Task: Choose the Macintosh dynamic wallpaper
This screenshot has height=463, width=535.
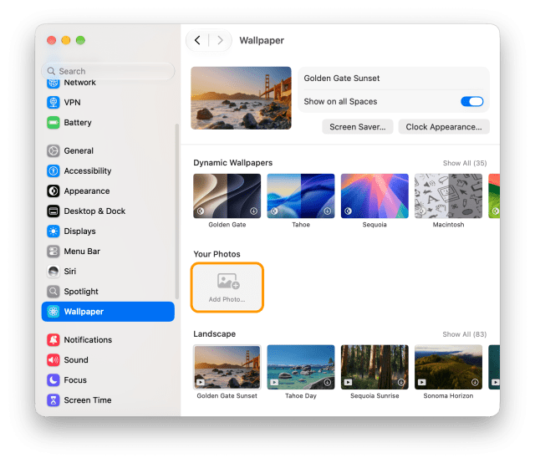Action: coord(448,196)
